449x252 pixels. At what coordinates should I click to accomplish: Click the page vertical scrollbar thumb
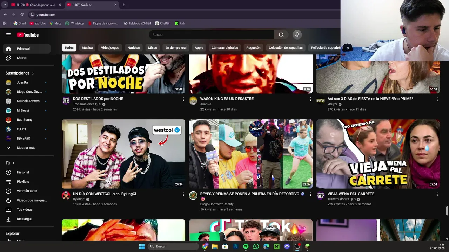pos(447,211)
